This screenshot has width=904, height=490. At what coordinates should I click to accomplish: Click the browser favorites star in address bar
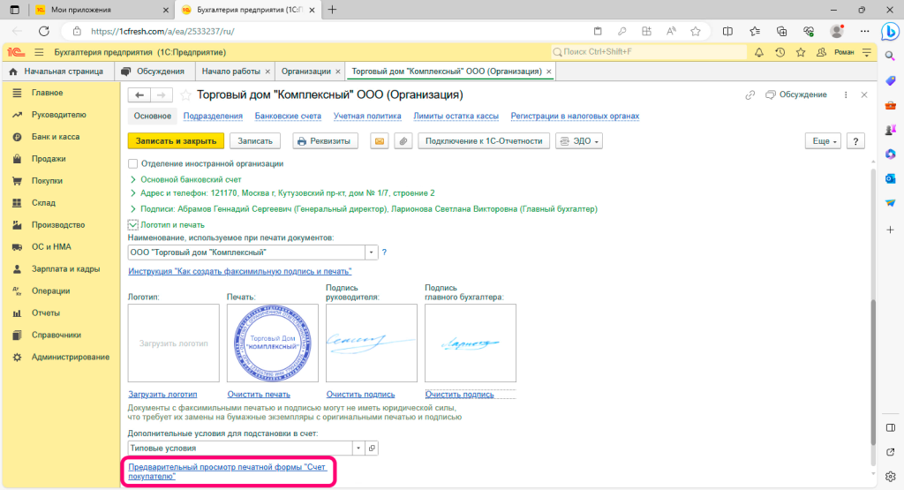coord(696,31)
